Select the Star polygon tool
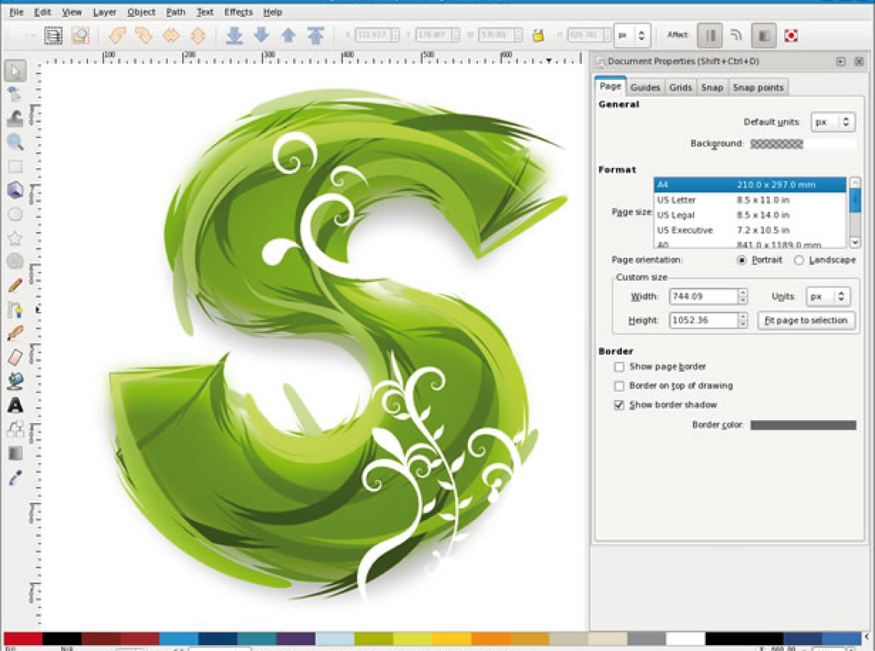Screen dimensions: 875x651 click(x=15, y=238)
